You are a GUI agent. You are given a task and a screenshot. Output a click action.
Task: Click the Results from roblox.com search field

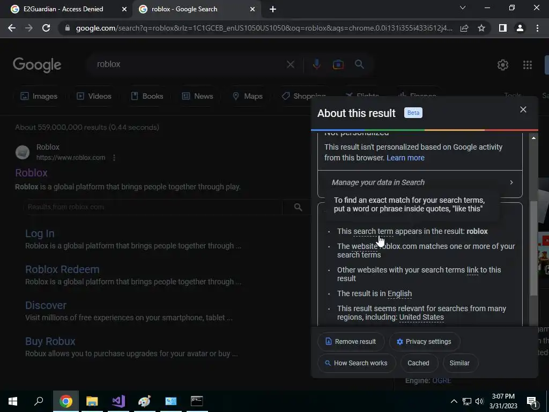tap(153, 207)
